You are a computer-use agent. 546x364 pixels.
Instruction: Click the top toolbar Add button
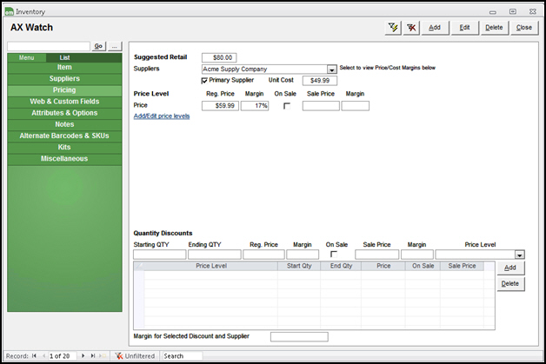pyautogui.click(x=435, y=28)
